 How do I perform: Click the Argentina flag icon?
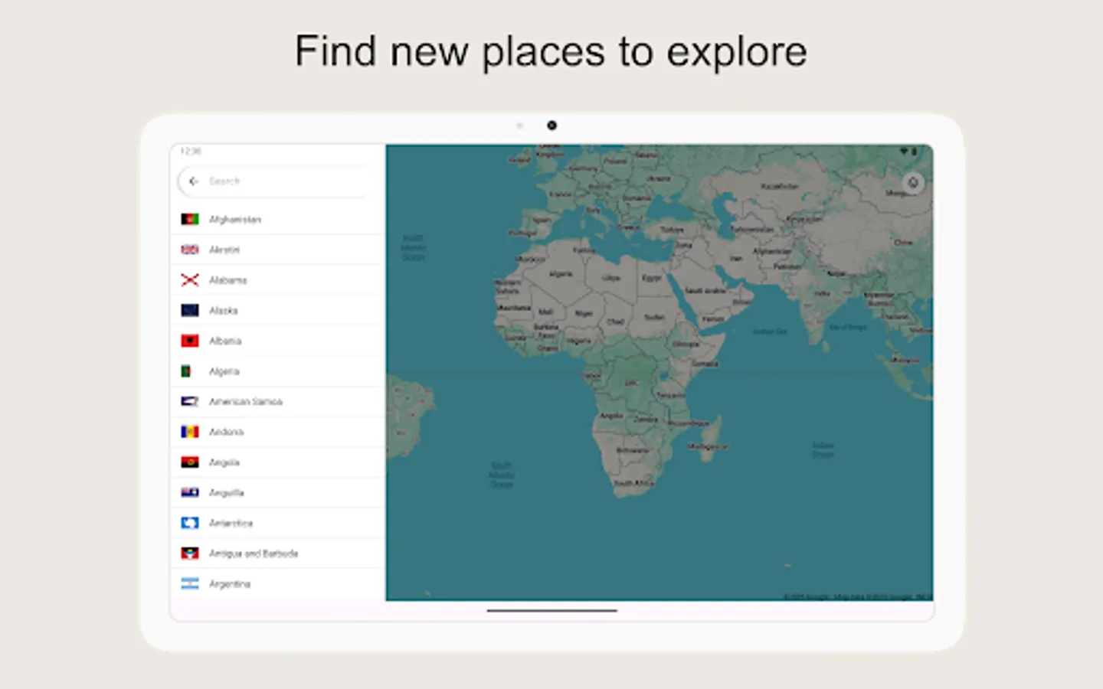click(189, 583)
